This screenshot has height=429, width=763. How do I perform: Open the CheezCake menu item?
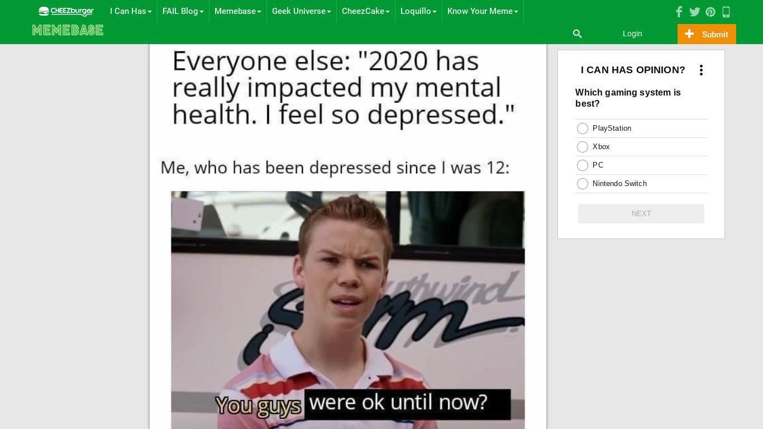[366, 11]
